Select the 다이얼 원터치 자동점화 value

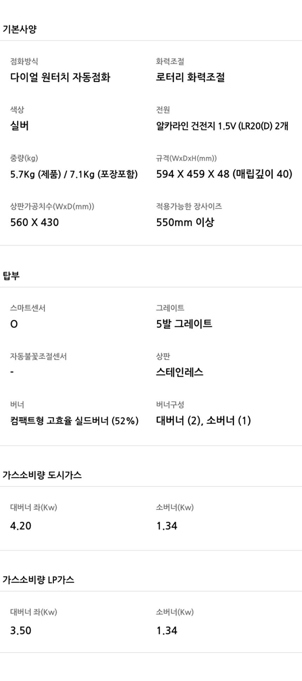coord(60,77)
